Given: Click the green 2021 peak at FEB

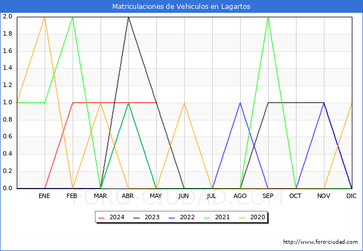Looking at the screenshot, I should [x=73, y=17].
